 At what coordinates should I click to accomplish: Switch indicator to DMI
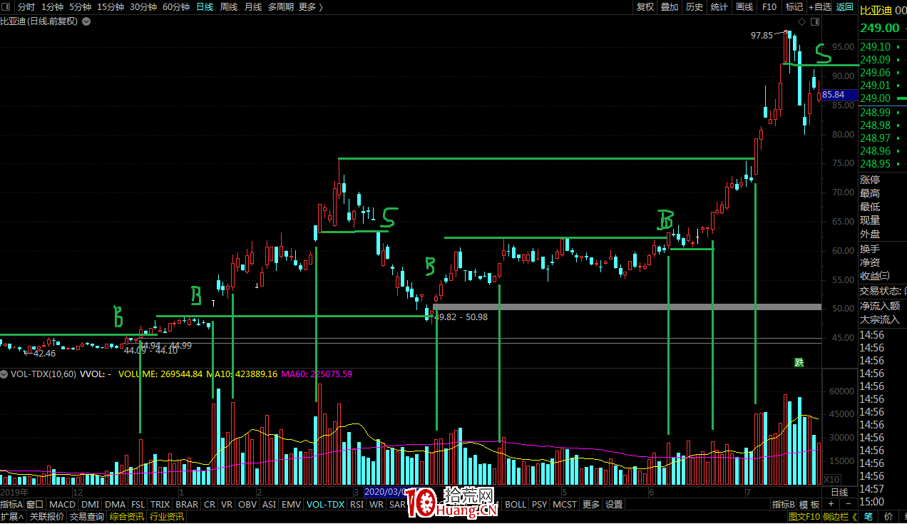[x=91, y=504]
